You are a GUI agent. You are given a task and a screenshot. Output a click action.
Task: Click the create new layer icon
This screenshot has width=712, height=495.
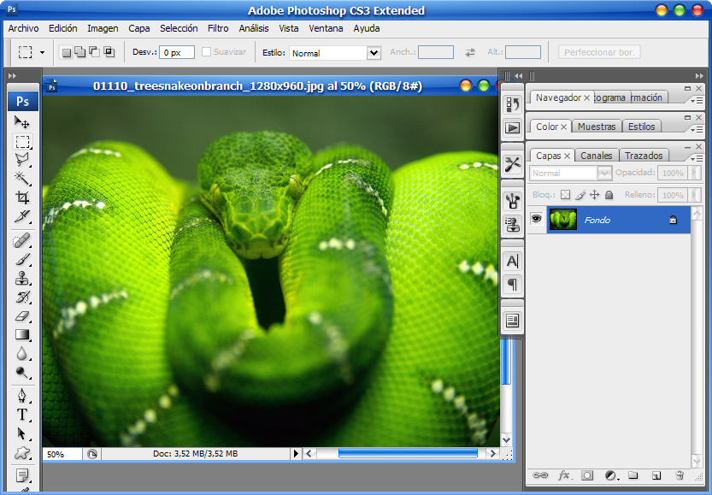[x=656, y=475]
